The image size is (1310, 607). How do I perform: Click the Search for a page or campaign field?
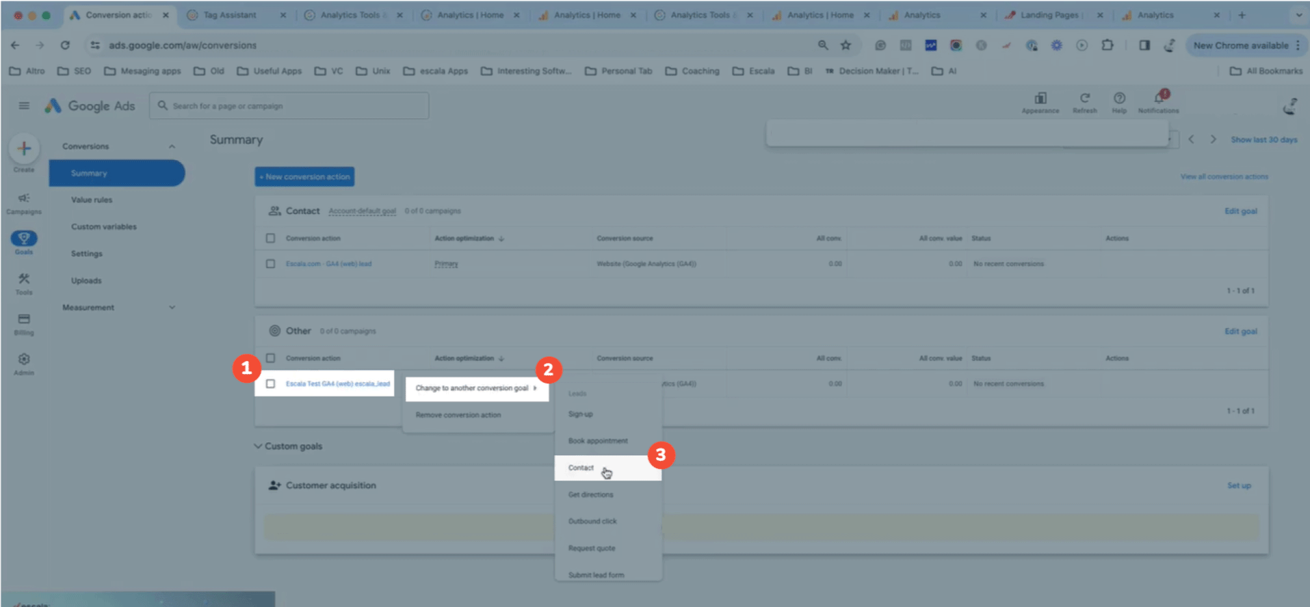click(289, 106)
